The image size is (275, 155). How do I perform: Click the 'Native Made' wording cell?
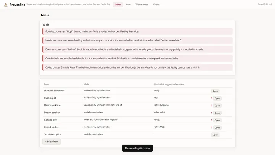click(x=159, y=127)
